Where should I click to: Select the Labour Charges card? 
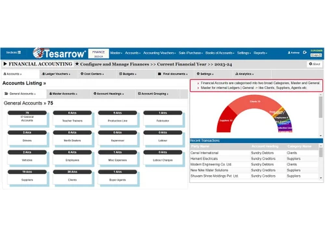[163, 157]
